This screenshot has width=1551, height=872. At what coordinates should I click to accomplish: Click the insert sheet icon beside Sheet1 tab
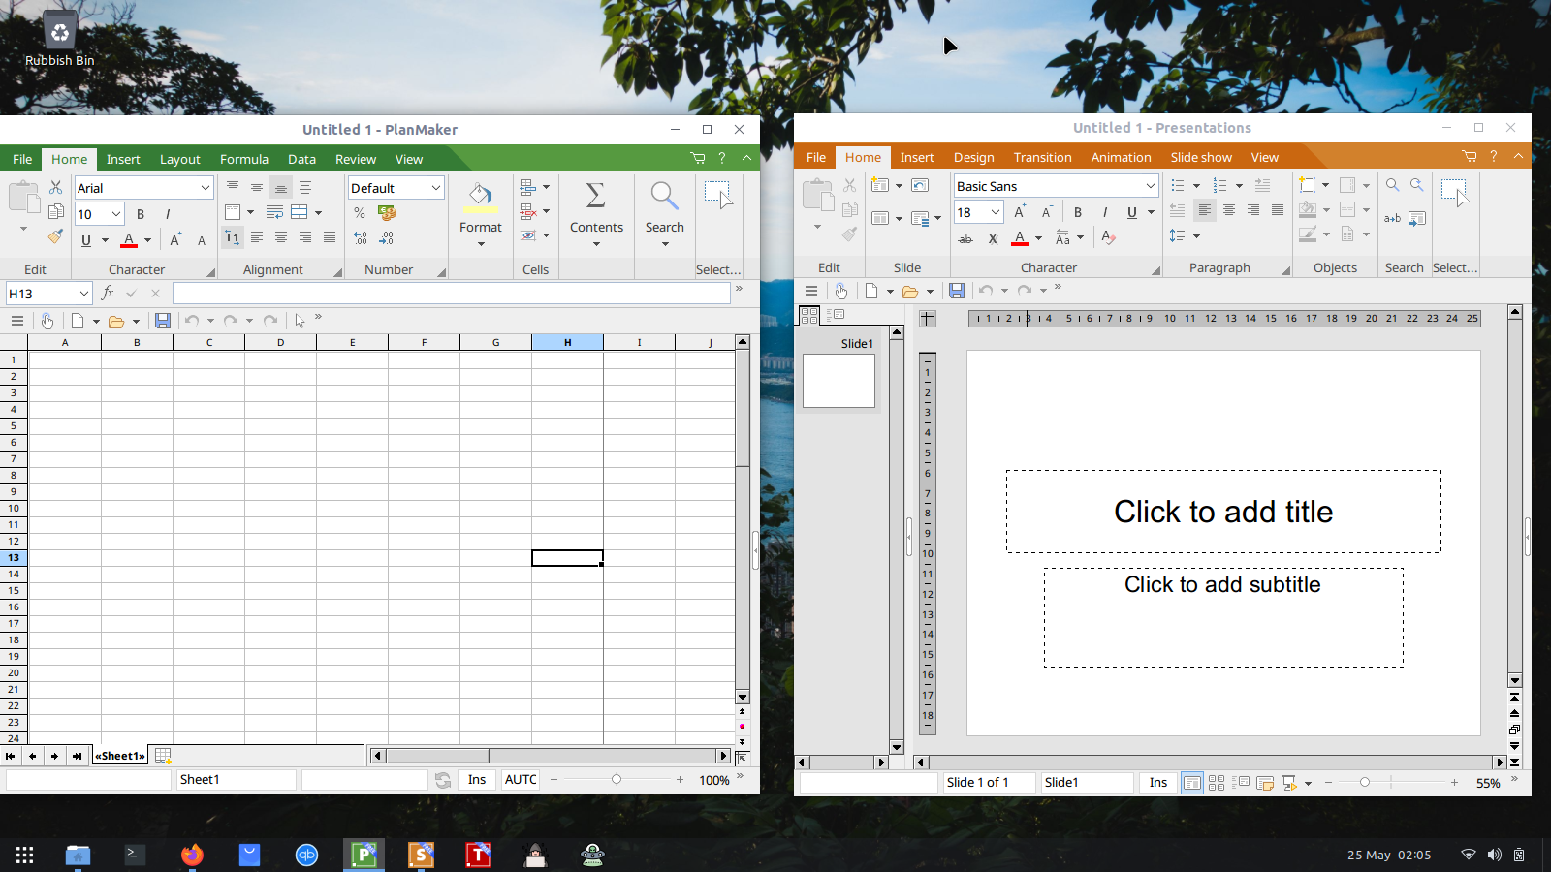[163, 756]
